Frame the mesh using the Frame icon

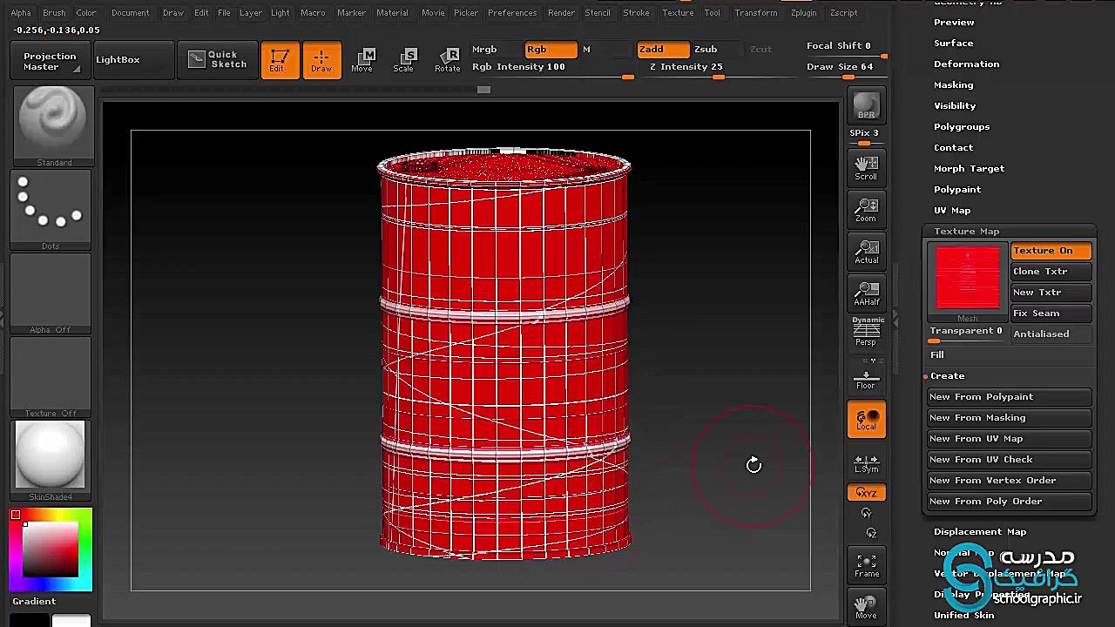866,564
